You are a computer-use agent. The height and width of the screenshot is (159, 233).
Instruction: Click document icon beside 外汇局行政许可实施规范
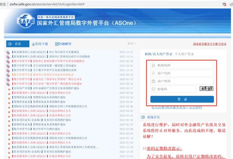point(8,52)
